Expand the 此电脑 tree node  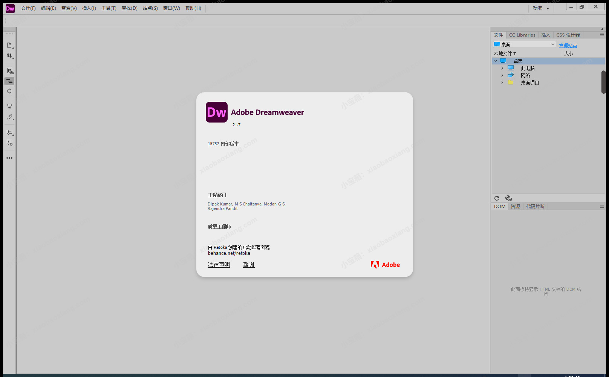[x=502, y=68]
